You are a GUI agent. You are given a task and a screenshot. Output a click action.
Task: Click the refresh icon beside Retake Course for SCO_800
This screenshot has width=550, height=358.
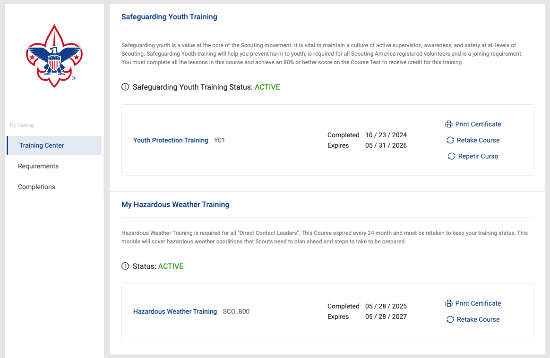pyautogui.click(x=450, y=319)
